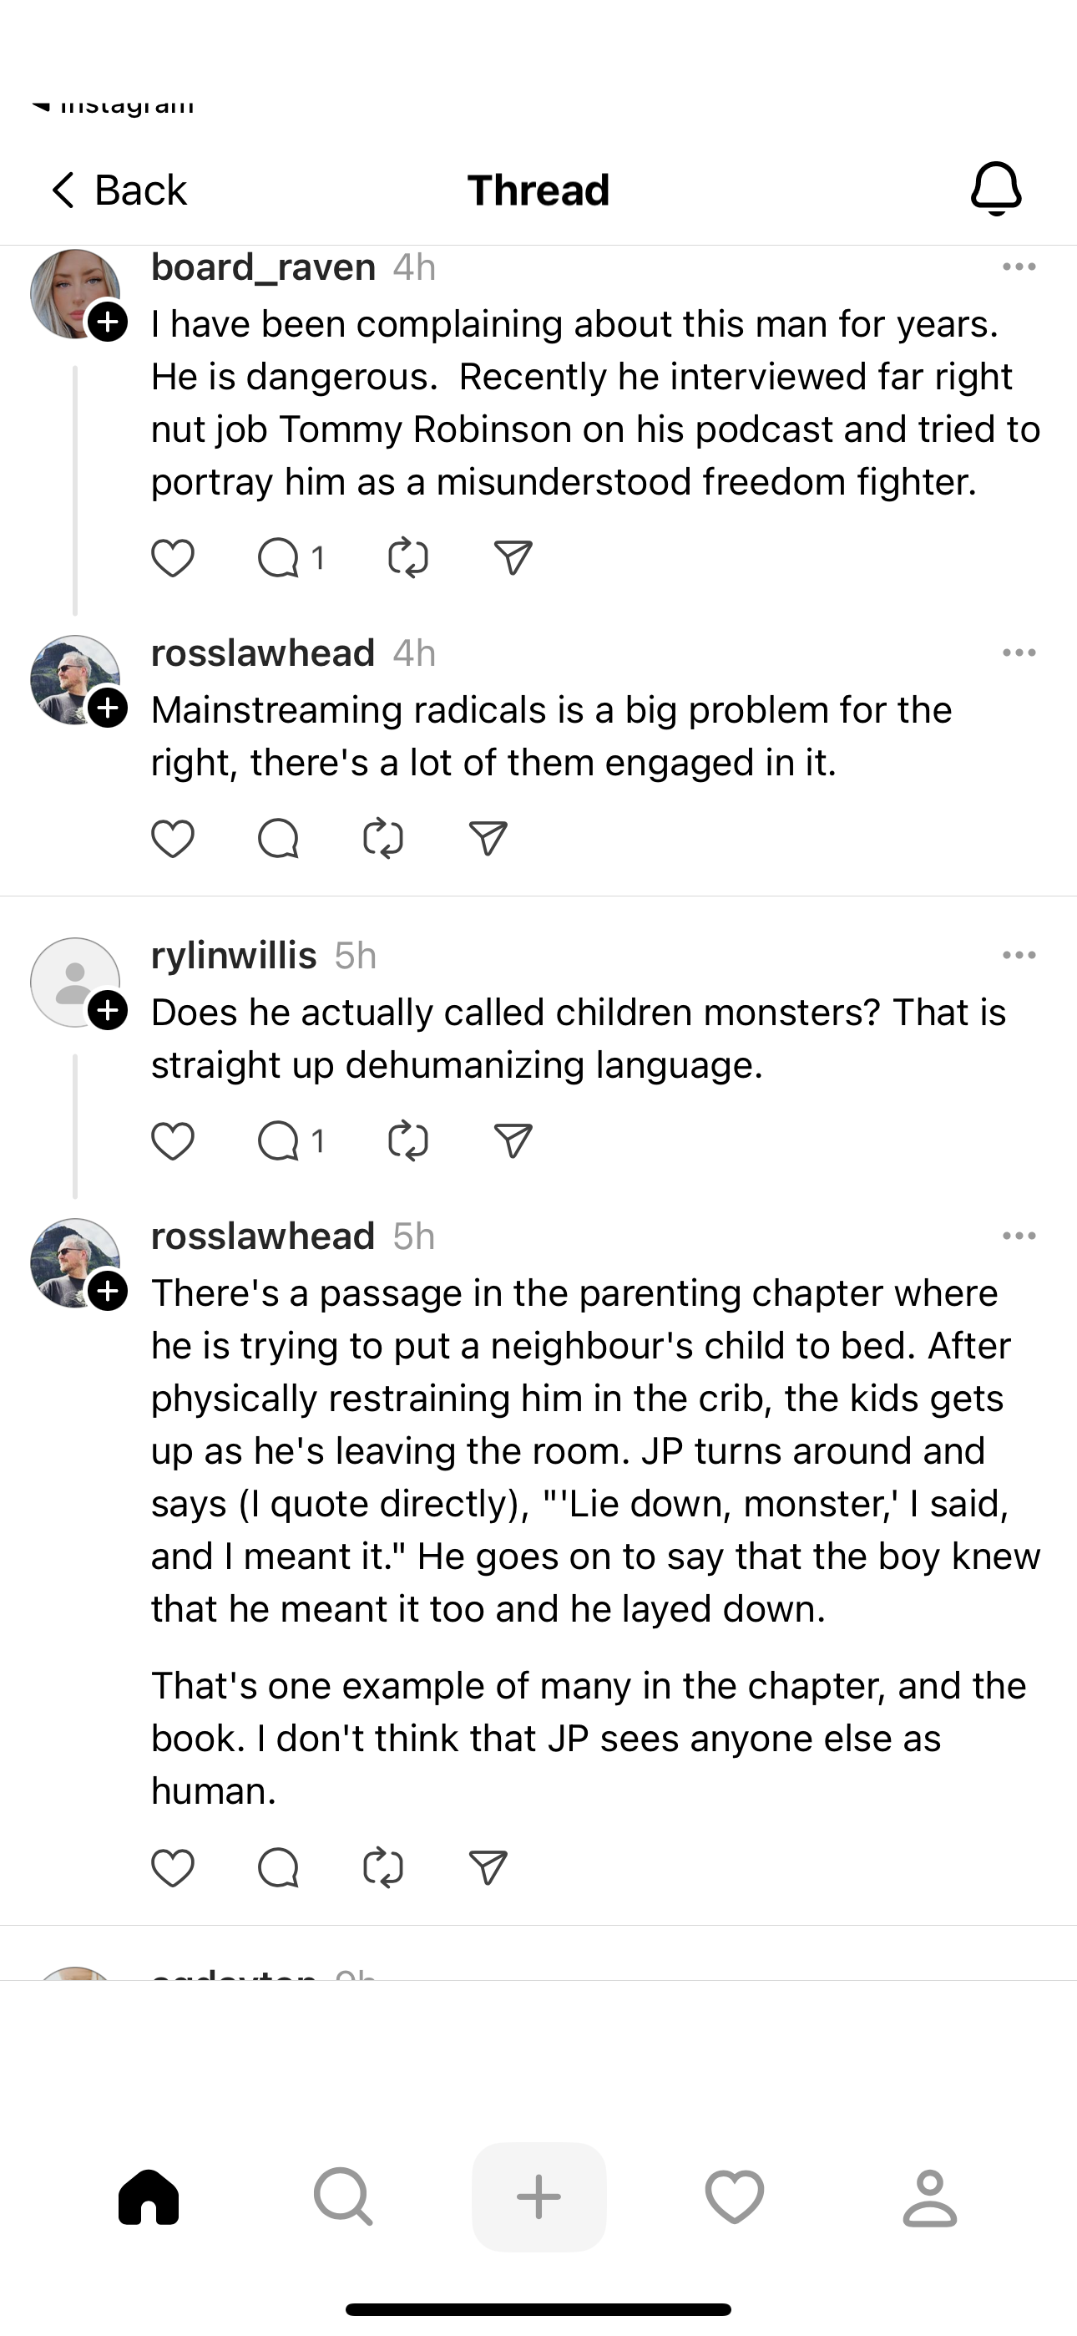Reply to board_raven's post via comment icon

(278, 558)
